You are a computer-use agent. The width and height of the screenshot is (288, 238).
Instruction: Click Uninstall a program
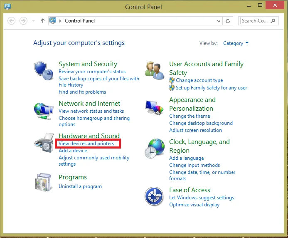[80, 186]
